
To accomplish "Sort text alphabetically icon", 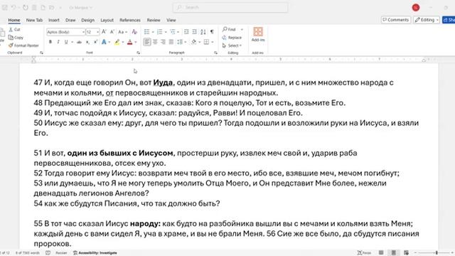I will [203, 31].
